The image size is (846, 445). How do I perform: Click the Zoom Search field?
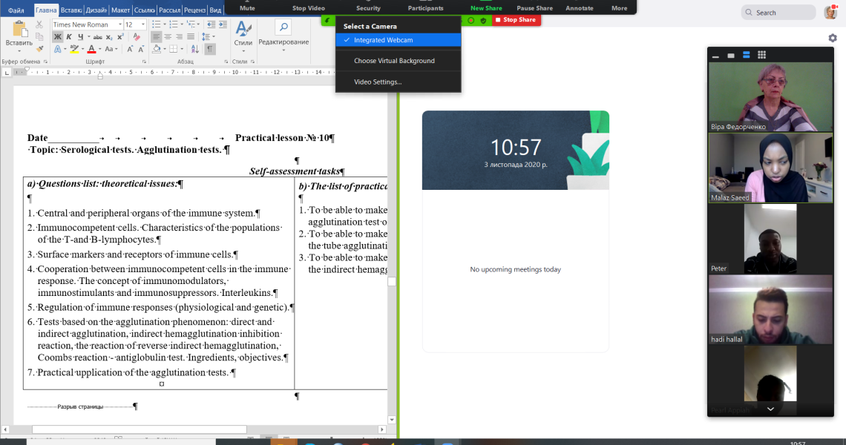click(778, 13)
